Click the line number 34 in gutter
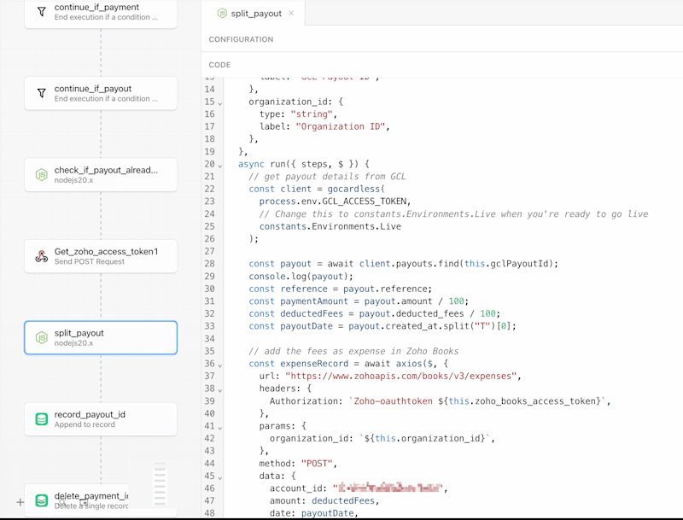683x520 pixels. pos(209,339)
